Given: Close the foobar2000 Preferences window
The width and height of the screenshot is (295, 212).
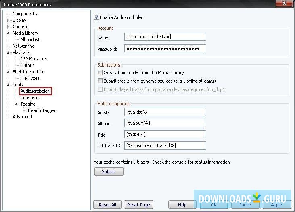Looking at the screenshot, I should (x=284, y=3).
